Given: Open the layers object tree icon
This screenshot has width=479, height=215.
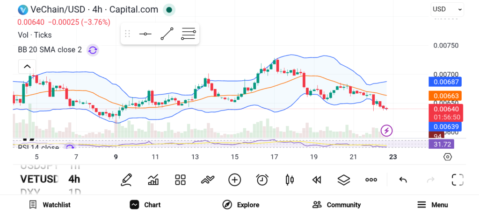Looking at the screenshot, I should click(344, 180).
